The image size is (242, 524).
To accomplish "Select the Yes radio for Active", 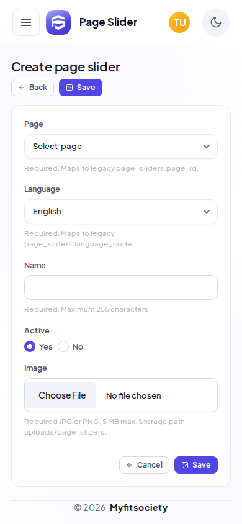I will point(30,346).
